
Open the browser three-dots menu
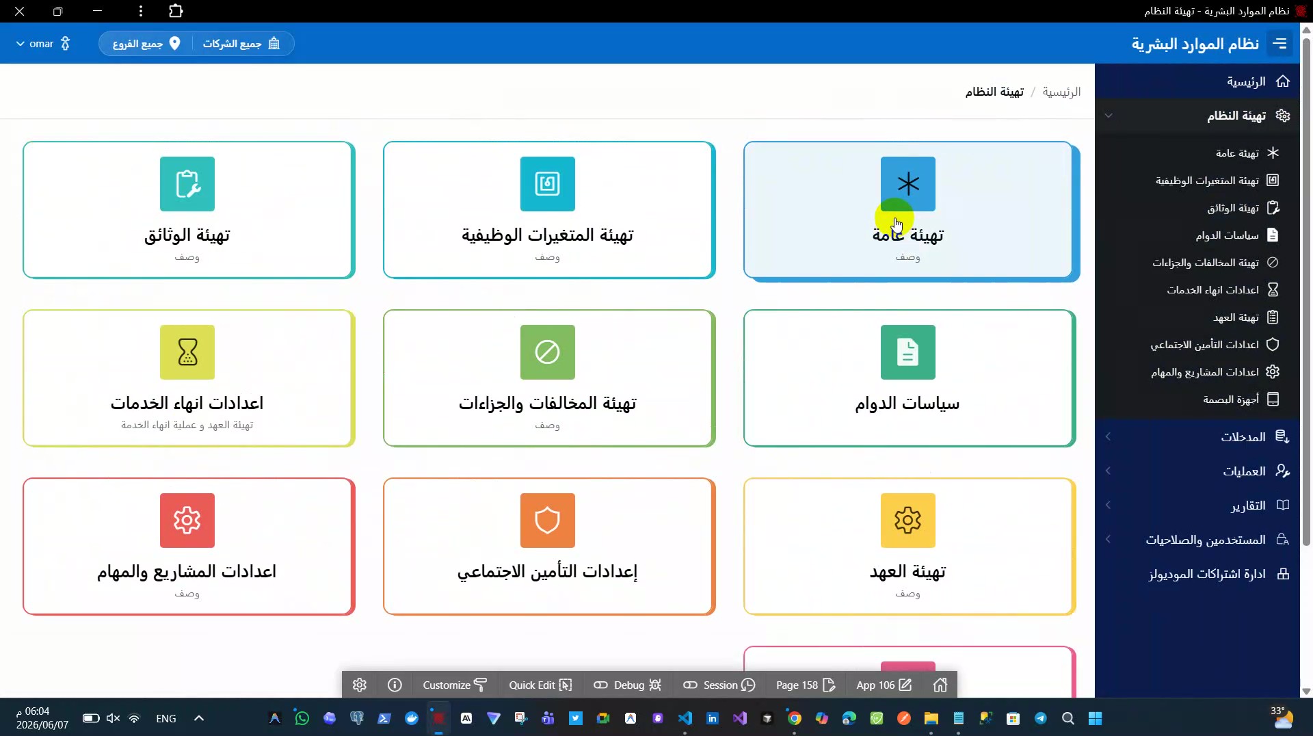click(x=140, y=11)
